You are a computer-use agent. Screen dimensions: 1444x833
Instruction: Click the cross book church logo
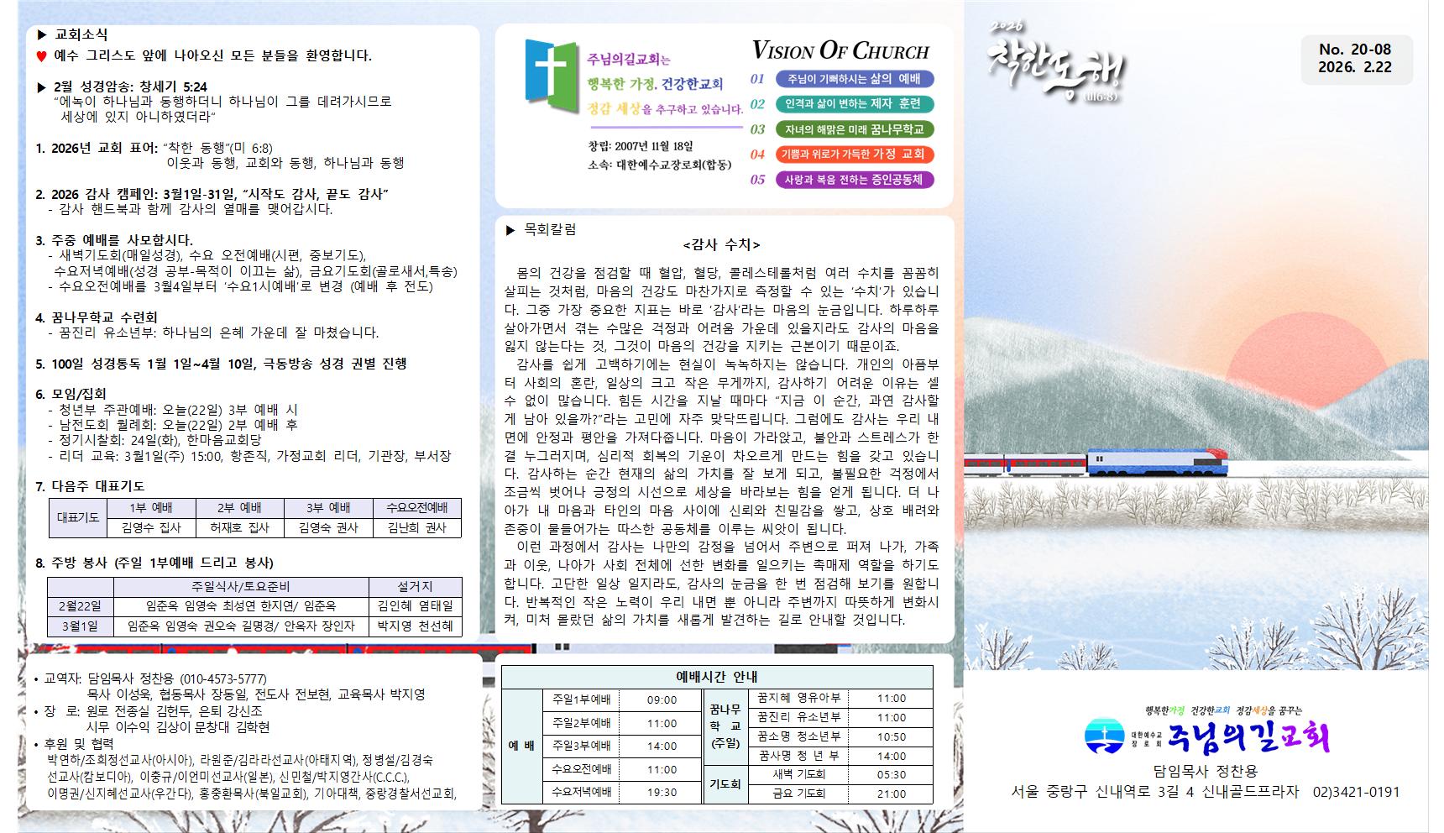click(552, 71)
